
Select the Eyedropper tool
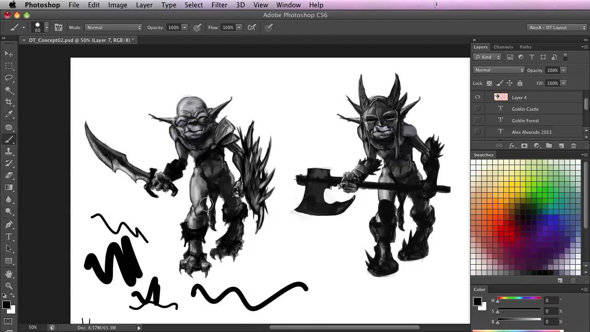tap(9, 114)
